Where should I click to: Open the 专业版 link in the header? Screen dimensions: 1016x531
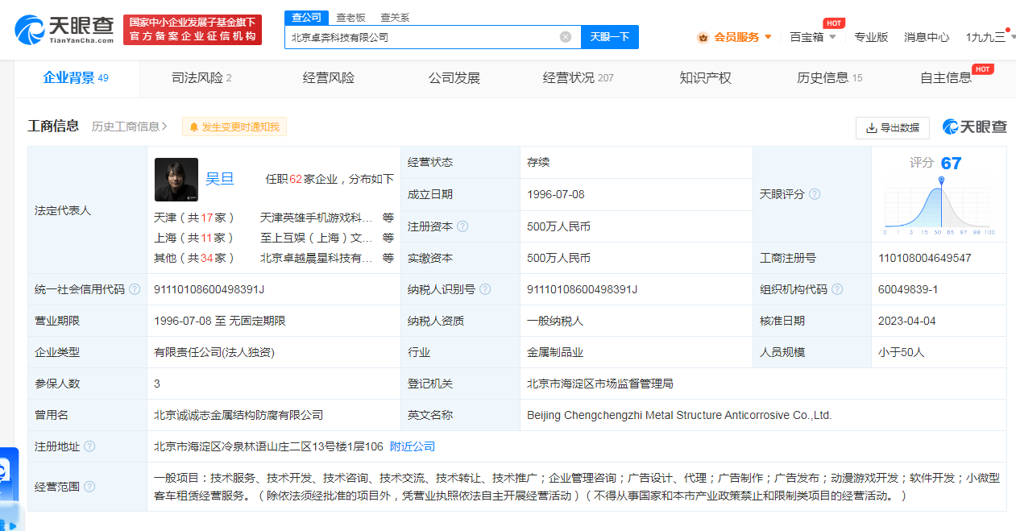[x=871, y=37]
